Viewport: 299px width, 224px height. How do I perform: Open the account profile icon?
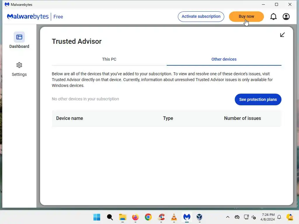(286, 17)
